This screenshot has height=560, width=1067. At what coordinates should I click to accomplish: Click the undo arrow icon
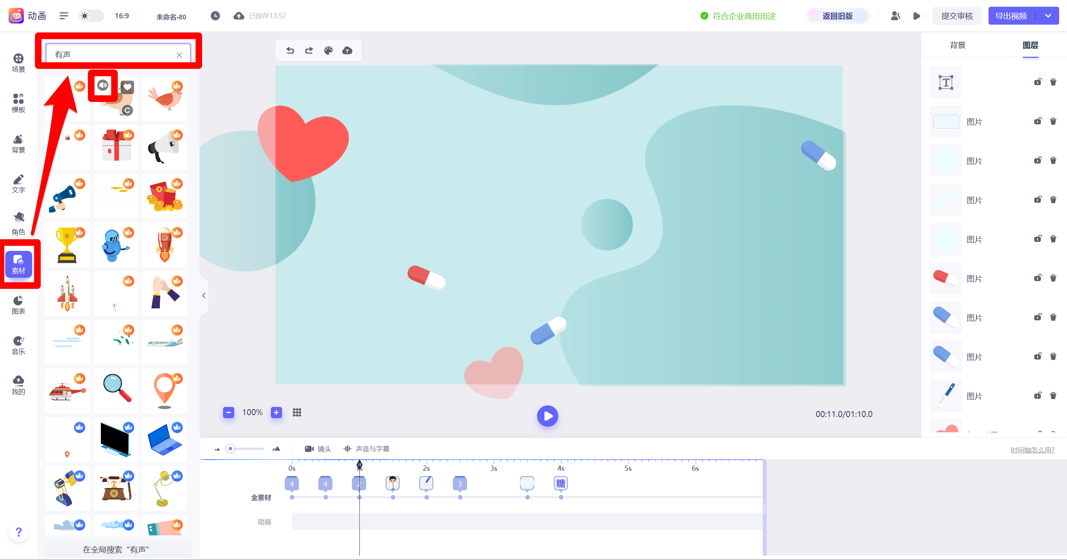(290, 50)
